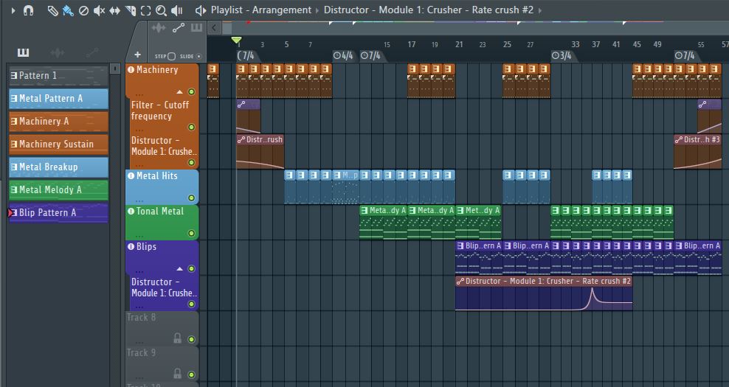Select the Mute tool speaker icon
The height and width of the screenshot is (387, 729).
click(x=99, y=10)
